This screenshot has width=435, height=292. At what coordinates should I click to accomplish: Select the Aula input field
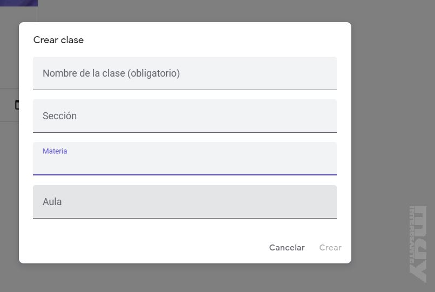(185, 202)
